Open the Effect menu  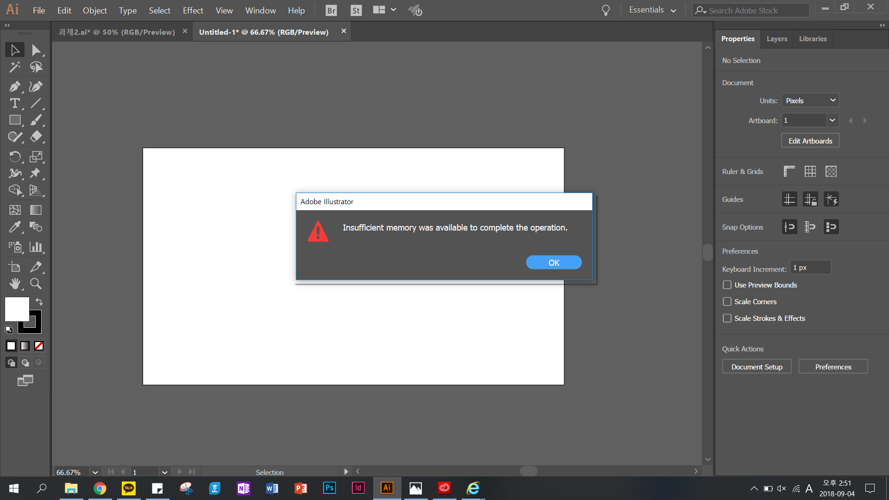[x=192, y=10]
